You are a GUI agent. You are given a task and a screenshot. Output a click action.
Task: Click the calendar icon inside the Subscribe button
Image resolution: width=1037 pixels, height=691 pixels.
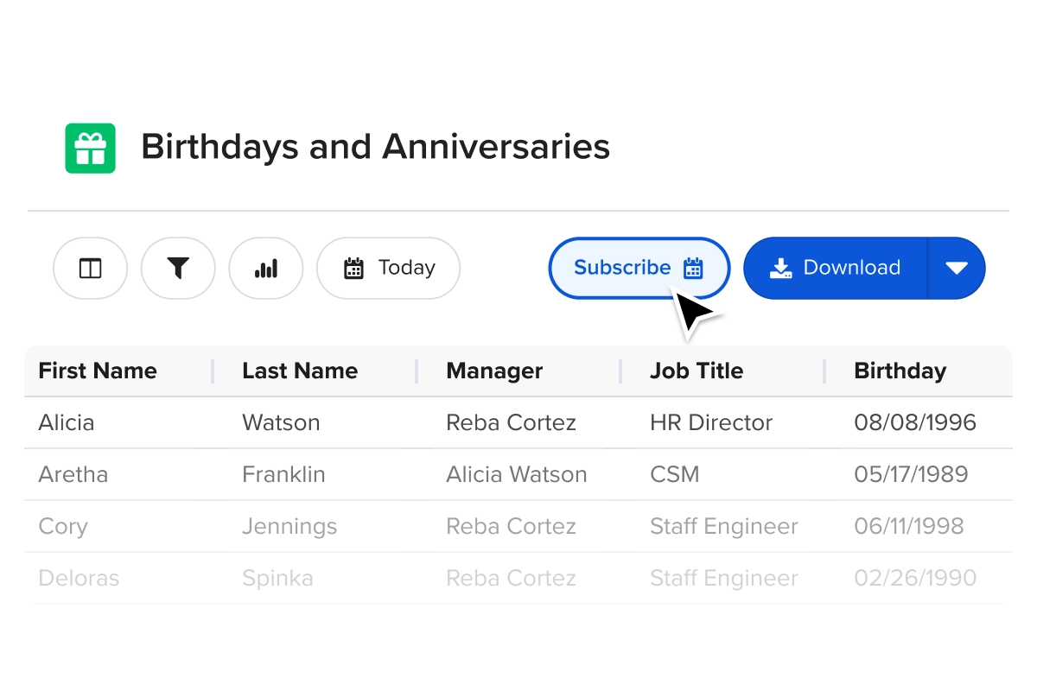(x=693, y=268)
